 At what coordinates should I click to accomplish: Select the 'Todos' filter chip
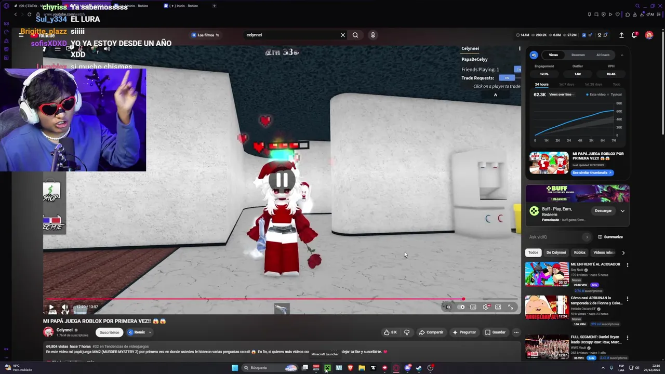(x=533, y=252)
